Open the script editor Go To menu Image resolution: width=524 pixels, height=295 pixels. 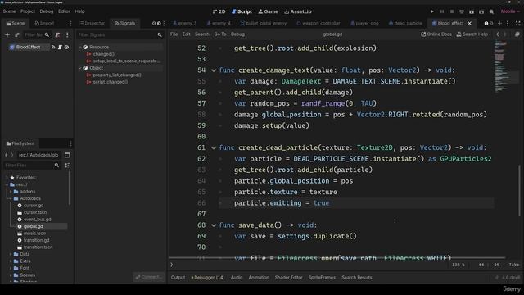[220, 34]
